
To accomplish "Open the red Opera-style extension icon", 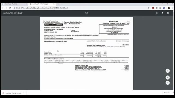I will pyautogui.click(x=153, y=8).
